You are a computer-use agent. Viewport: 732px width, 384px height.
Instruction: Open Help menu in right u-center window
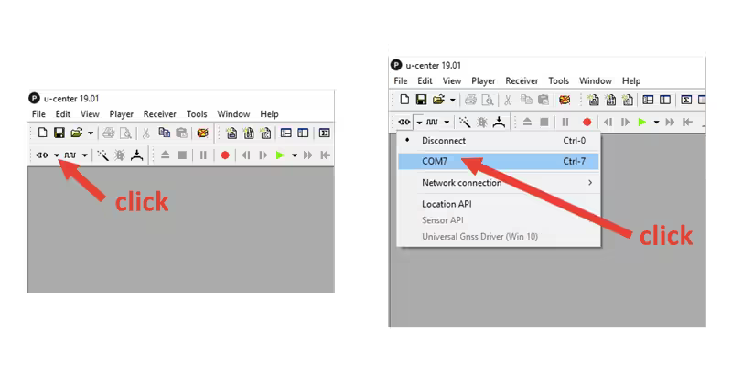pos(631,80)
